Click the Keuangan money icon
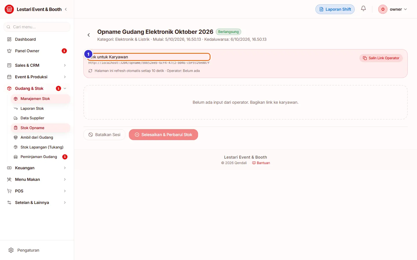 click(x=9, y=168)
